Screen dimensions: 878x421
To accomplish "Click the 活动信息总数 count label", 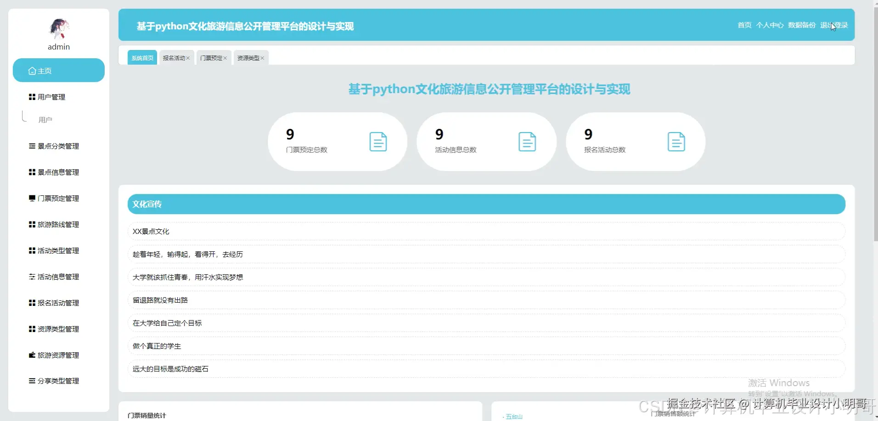I will tap(456, 150).
